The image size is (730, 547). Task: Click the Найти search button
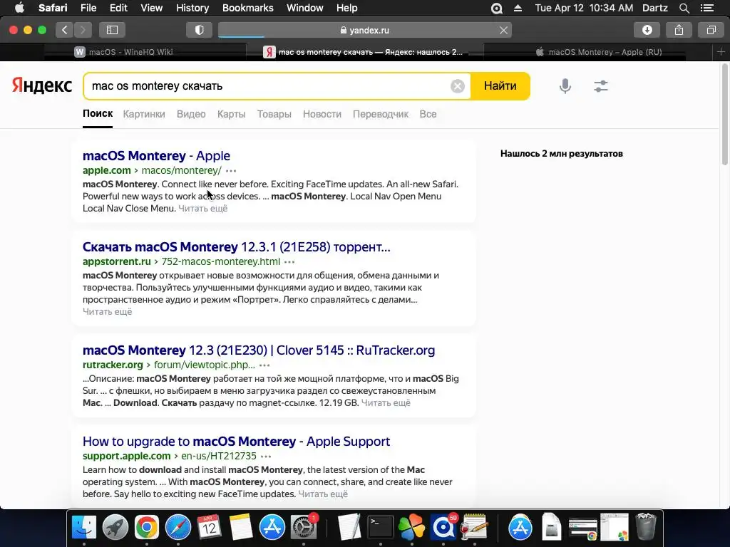click(x=500, y=86)
